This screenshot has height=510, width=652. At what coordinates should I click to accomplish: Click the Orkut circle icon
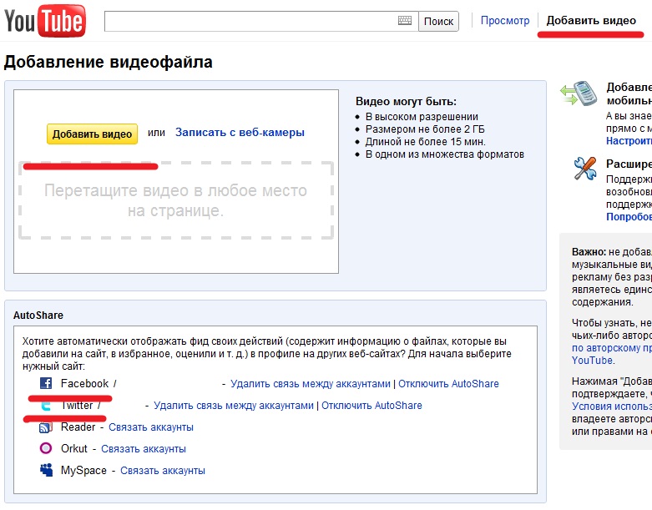[x=46, y=448]
